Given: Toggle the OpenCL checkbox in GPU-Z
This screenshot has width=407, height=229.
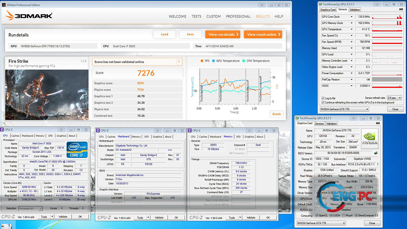Looking at the screenshot, I should [317, 215].
